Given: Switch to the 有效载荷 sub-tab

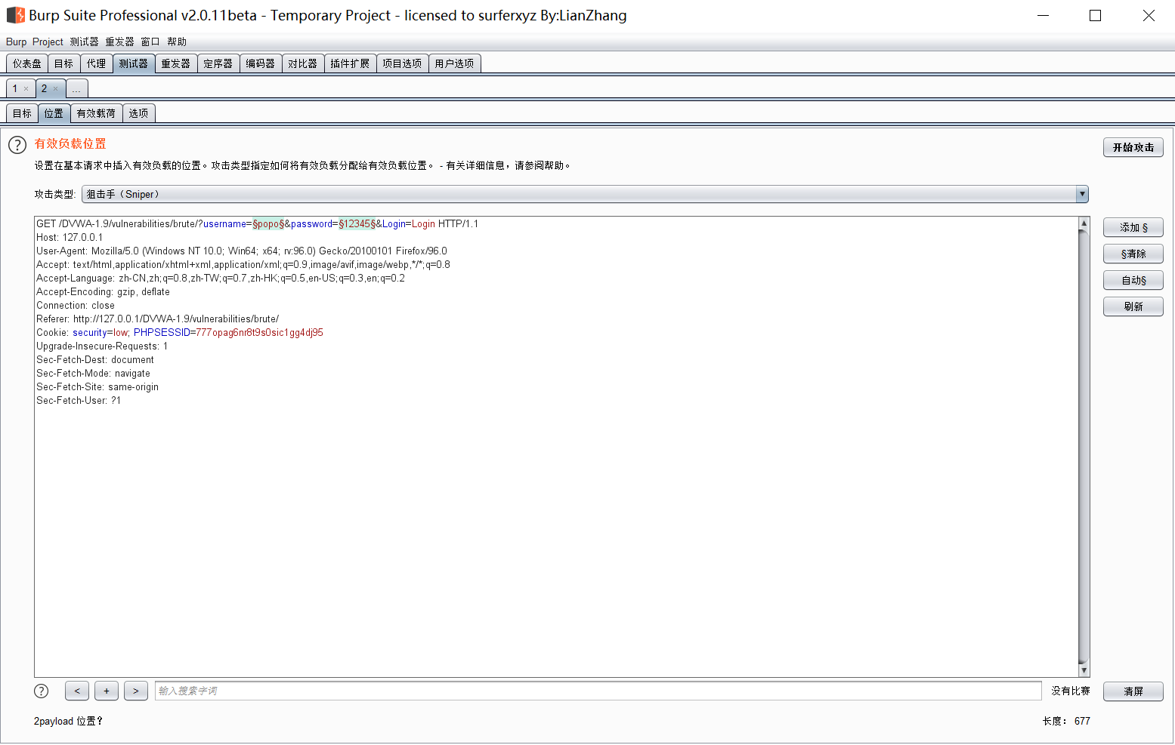Looking at the screenshot, I should tap(96, 113).
